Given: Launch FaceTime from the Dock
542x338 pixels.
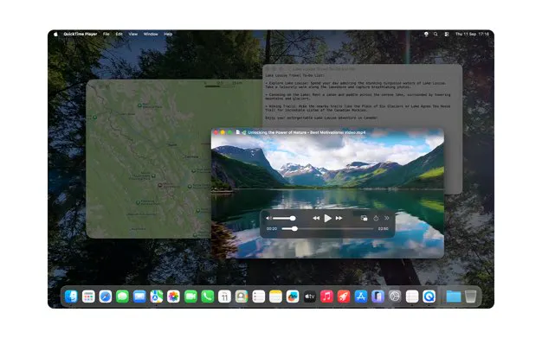Looking at the screenshot, I should pyautogui.click(x=190, y=297).
